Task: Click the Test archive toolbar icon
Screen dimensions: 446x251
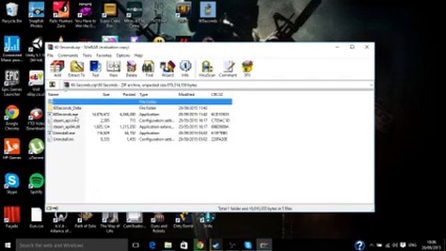Action: (95, 68)
